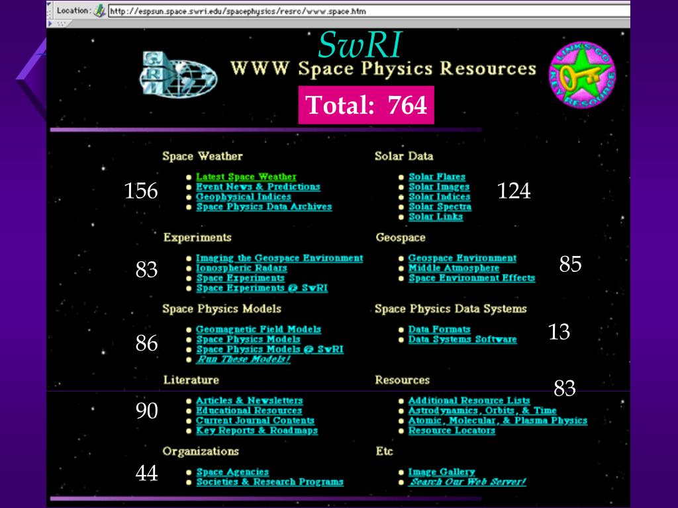This screenshot has height=508, width=678.
Task: Open Solar Spectra link
Action: click(x=440, y=206)
